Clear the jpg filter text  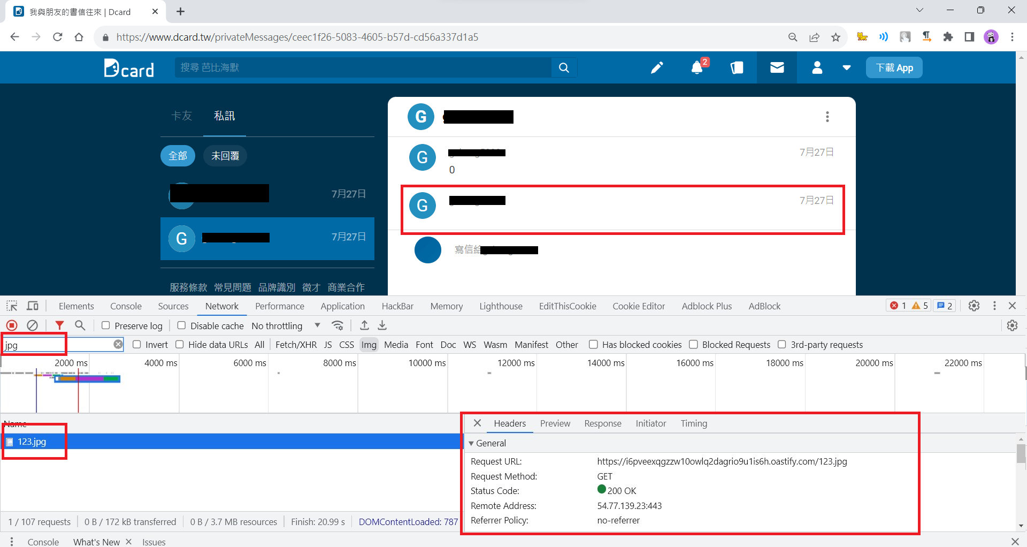[x=118, y=344]
